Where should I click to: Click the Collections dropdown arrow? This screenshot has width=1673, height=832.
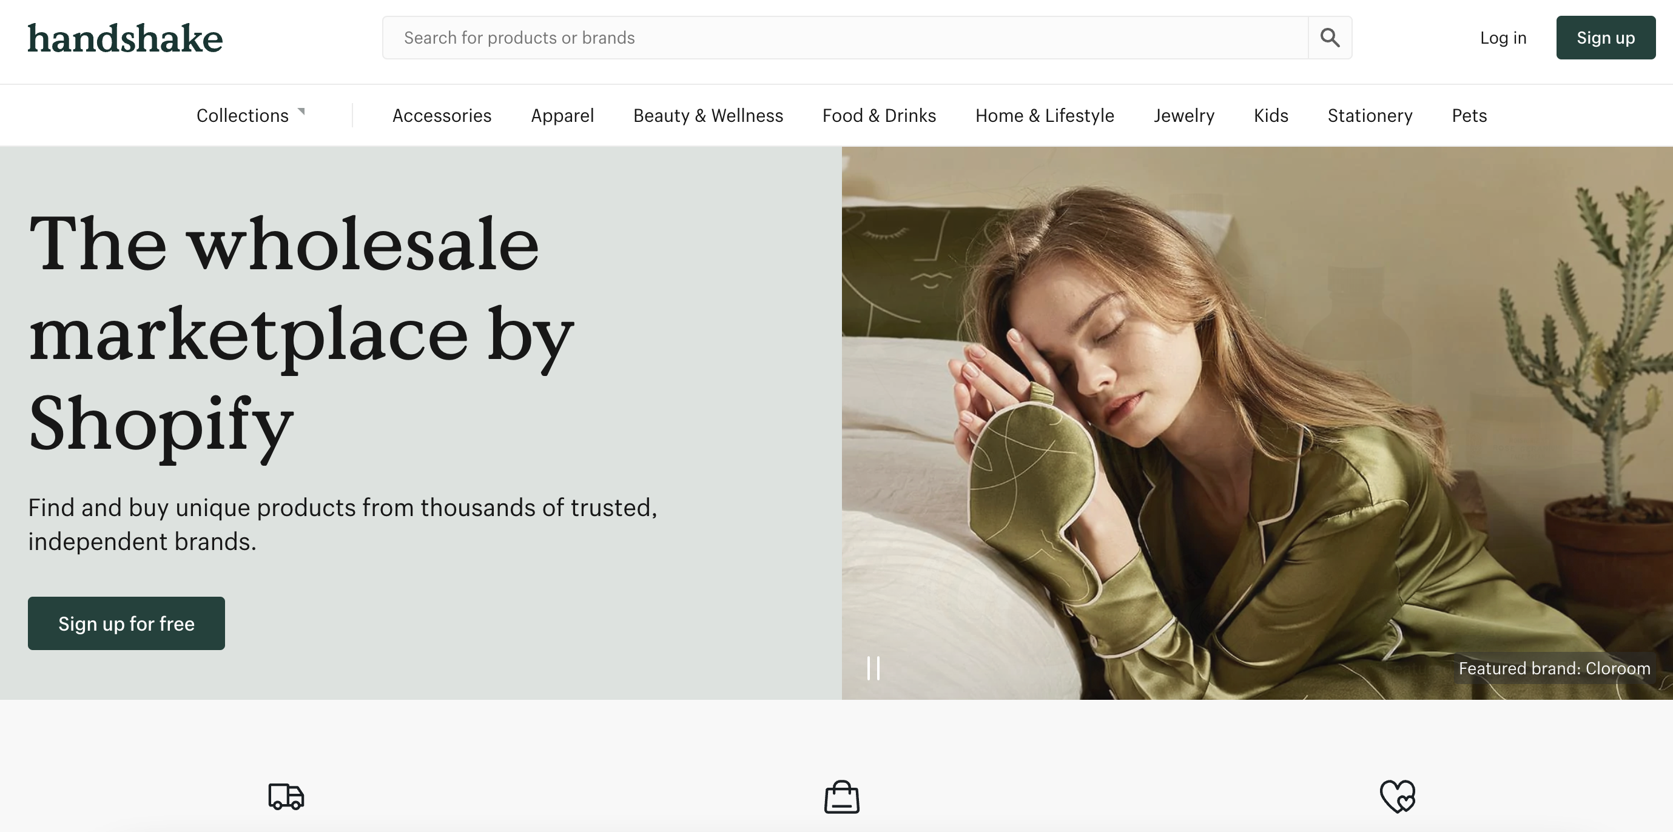(301, 112)
